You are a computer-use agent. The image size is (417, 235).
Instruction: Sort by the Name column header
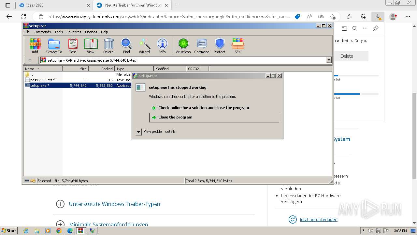[43, 69]
